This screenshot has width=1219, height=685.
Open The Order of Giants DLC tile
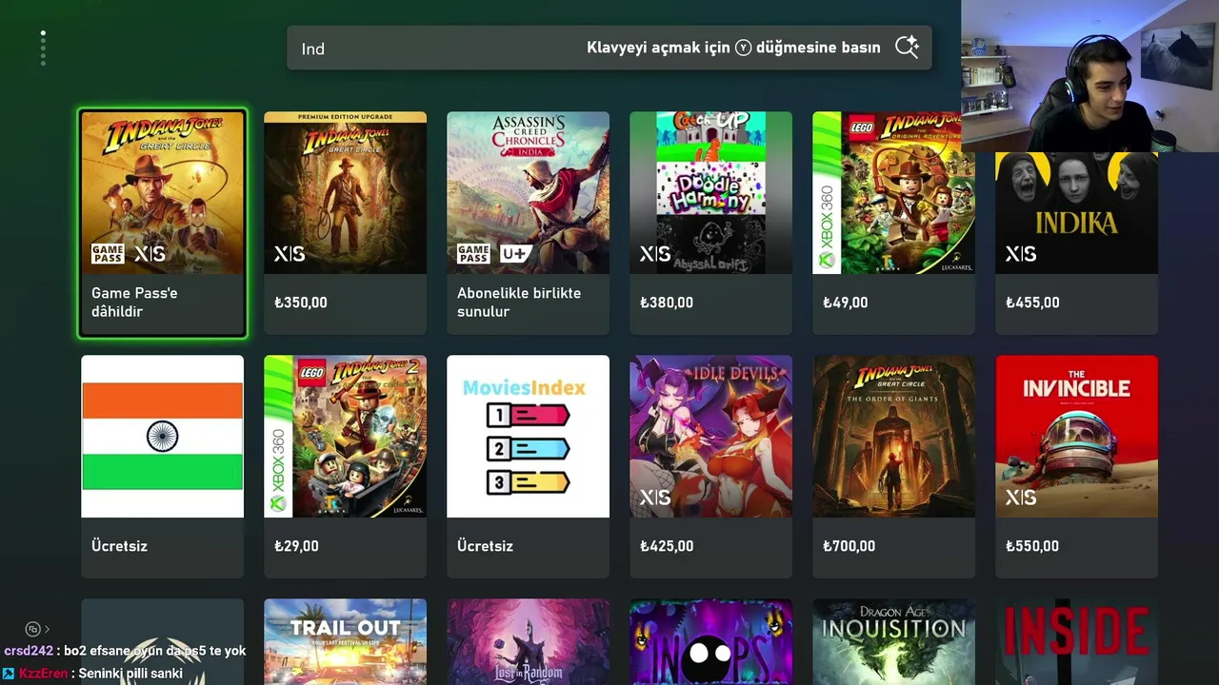tap(894, 467)
